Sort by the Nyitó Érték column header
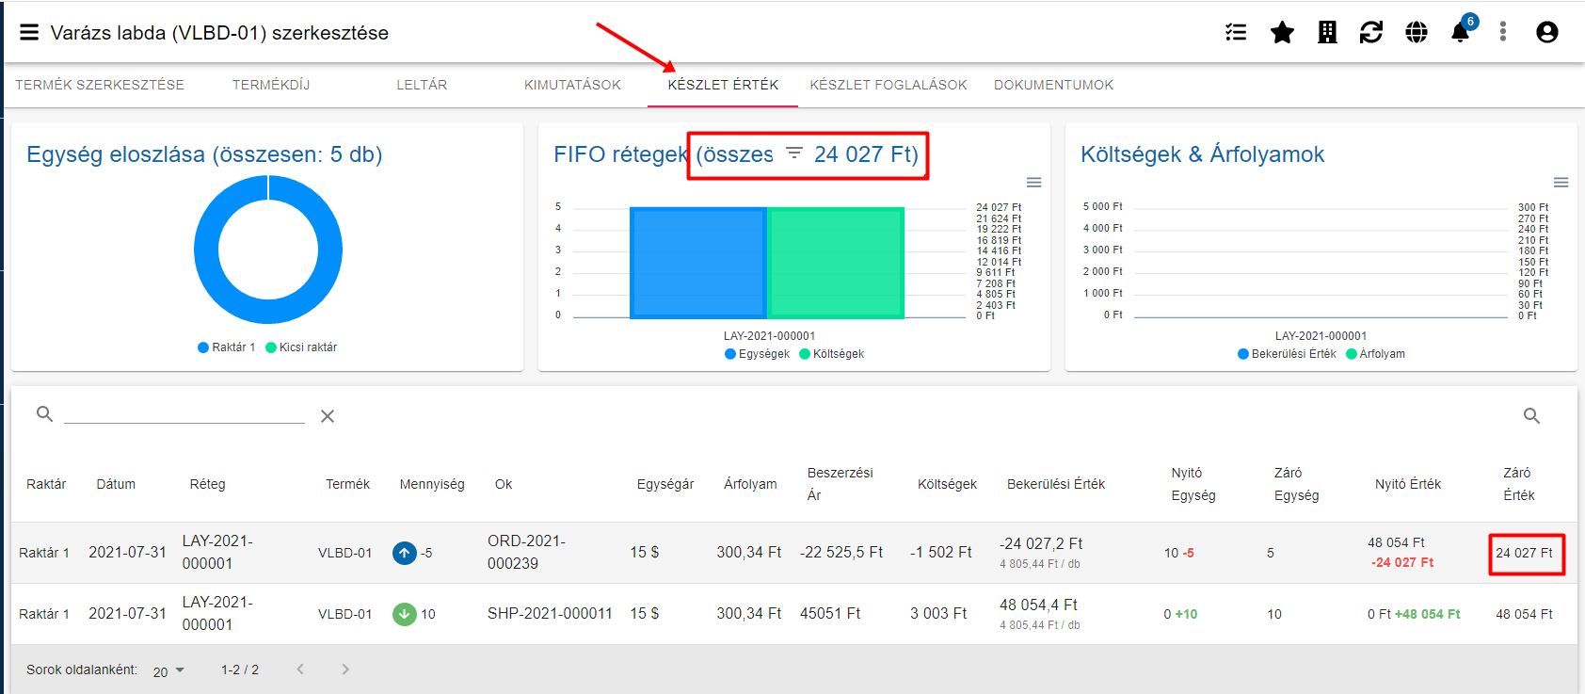Screen dimensions: 1585x694 [x=1408, y=484]
